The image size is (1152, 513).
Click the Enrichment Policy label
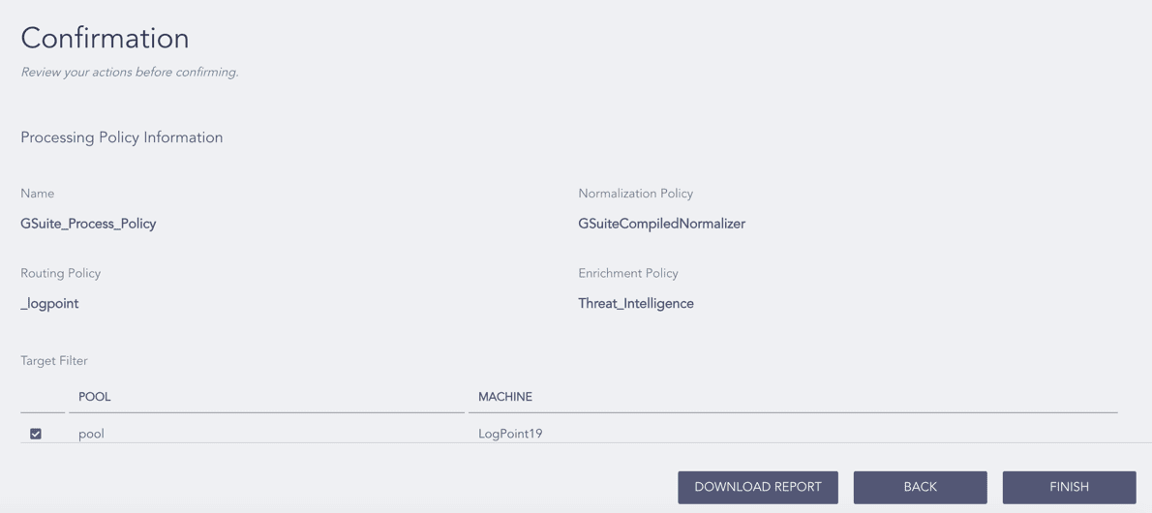[x=628, y=273]
